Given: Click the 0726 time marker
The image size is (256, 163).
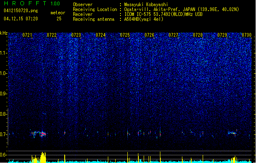Looking at the screenshot, I should coord(149,35).
